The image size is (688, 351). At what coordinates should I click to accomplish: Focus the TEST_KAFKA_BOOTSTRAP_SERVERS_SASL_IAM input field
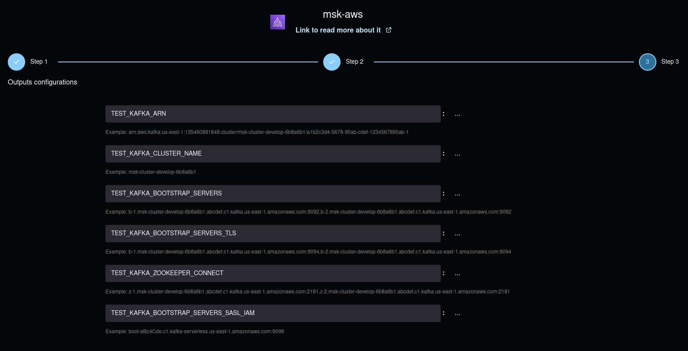pos(273,313)
